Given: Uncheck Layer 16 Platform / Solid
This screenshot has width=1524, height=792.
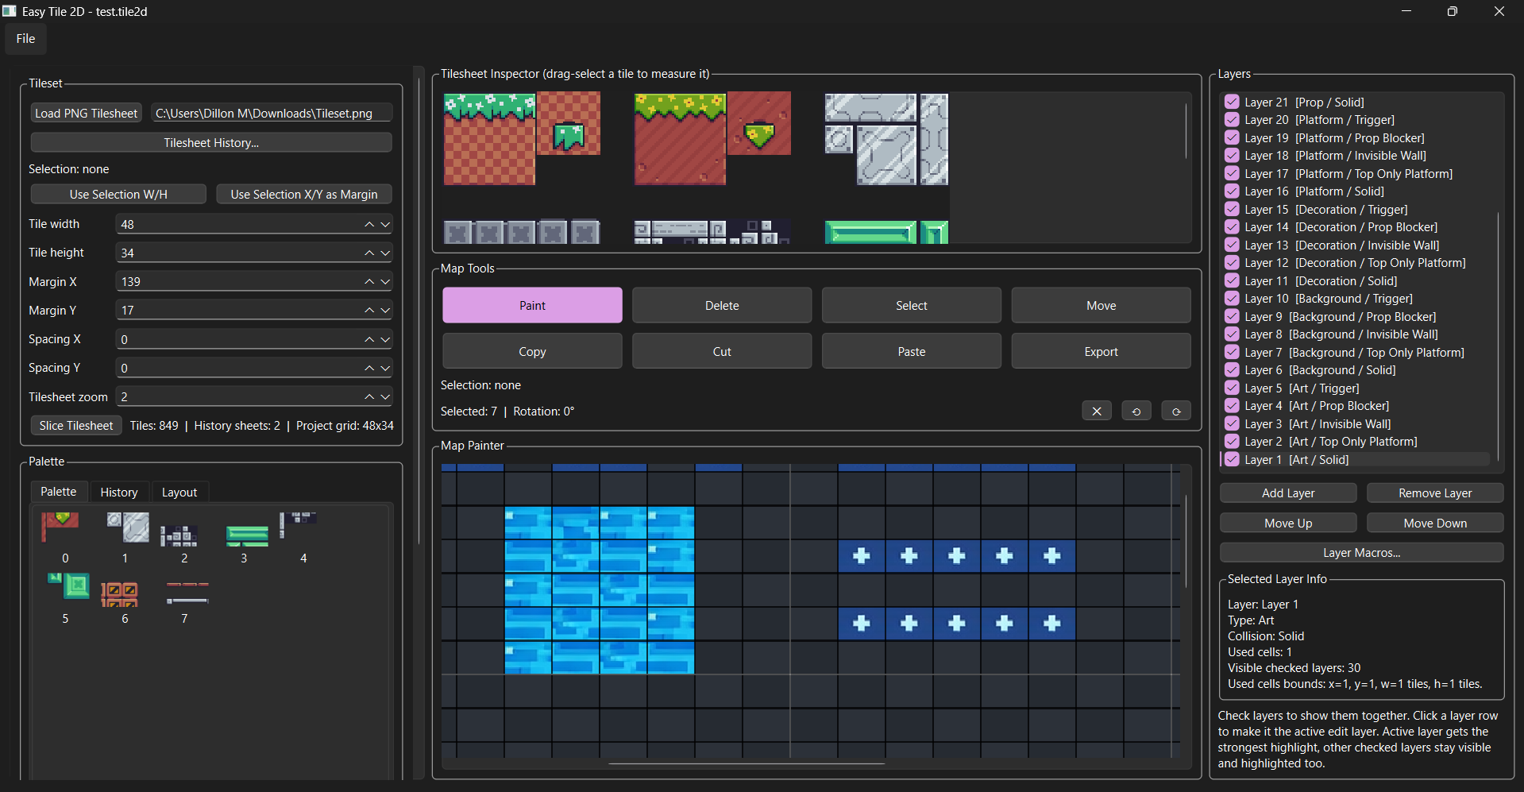Looking at the screenshot, I should point(1232,191).
